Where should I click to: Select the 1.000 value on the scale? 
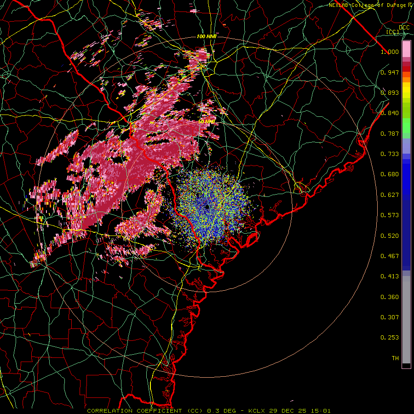point(390,52)
